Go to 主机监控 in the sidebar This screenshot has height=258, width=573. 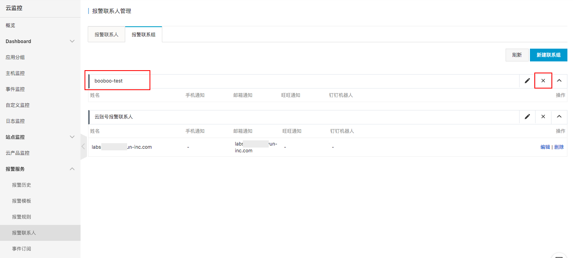pyautogui.click(x=15, y=73)
